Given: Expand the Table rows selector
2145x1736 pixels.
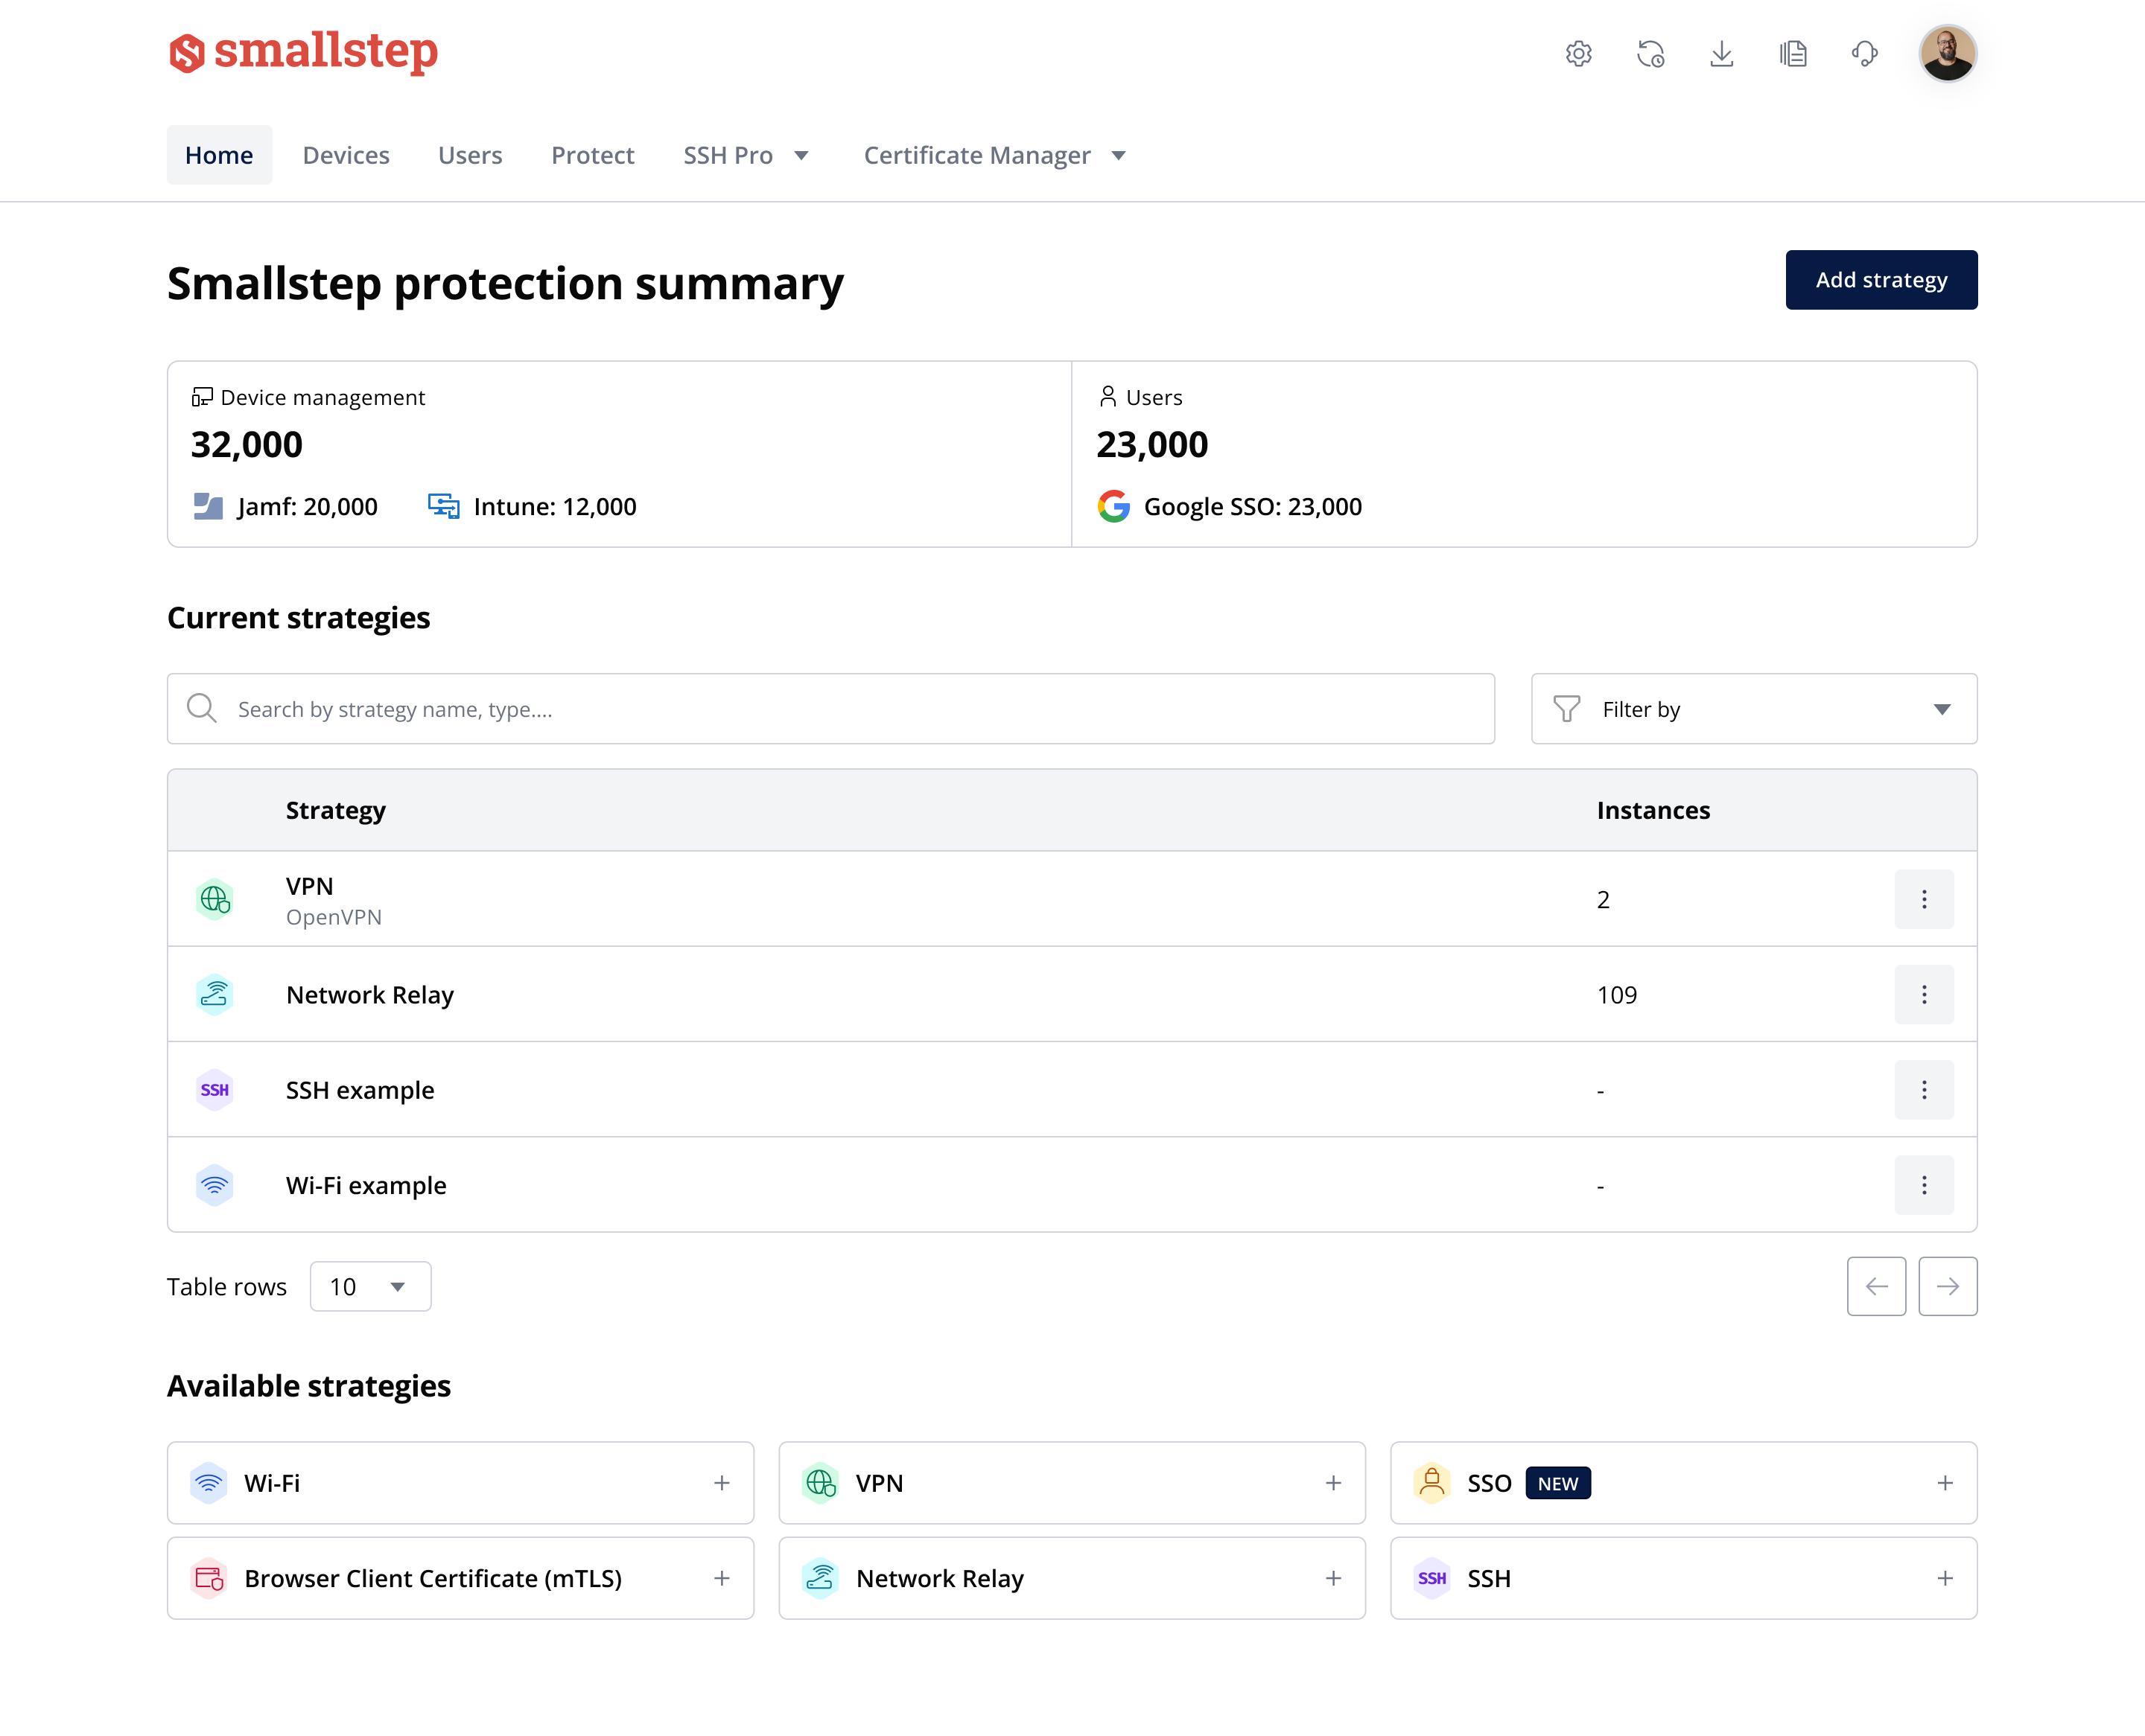Looking at the screenshot, I should pyautogui.click(x=369, y=1286).
